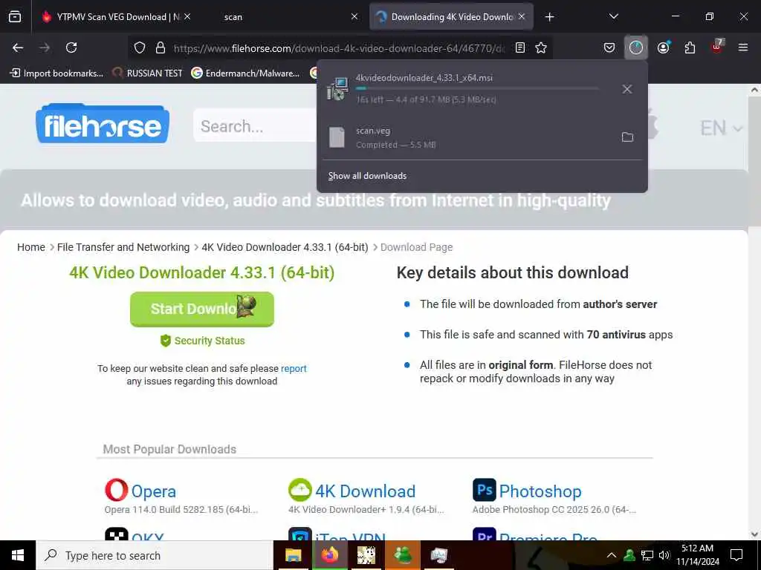Image resolution: width=761 pixels, height=570 pixels.
Task: Show scan.veg in folder
Action: point(627,137)
